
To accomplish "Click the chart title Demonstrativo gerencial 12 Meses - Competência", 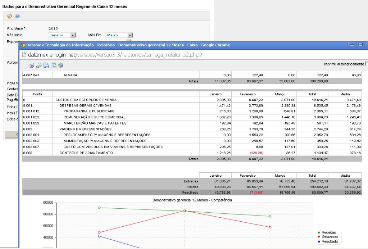I will pyautogui.click(x=192, y=200).
